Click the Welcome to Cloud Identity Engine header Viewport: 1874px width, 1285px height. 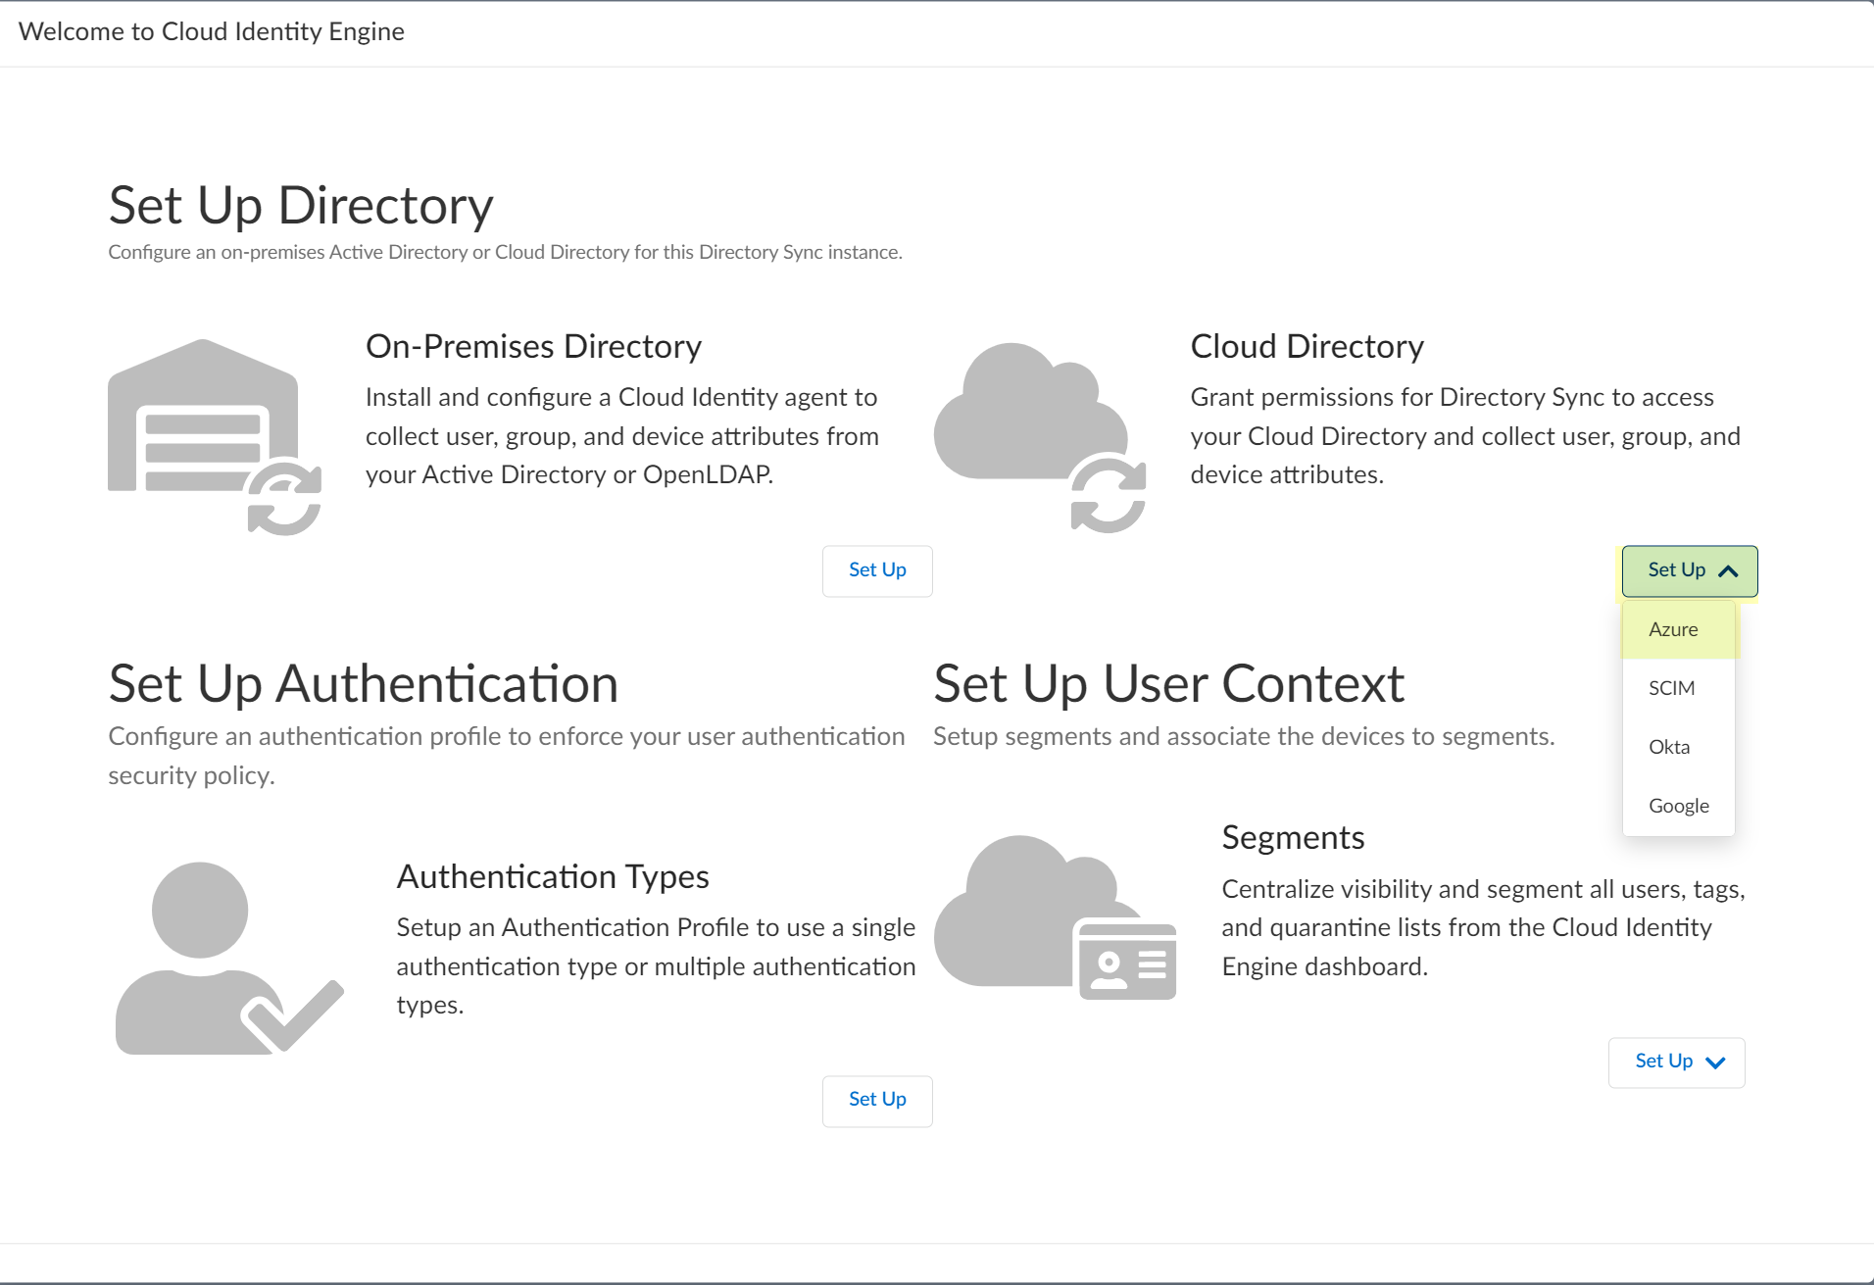[212, 31]
